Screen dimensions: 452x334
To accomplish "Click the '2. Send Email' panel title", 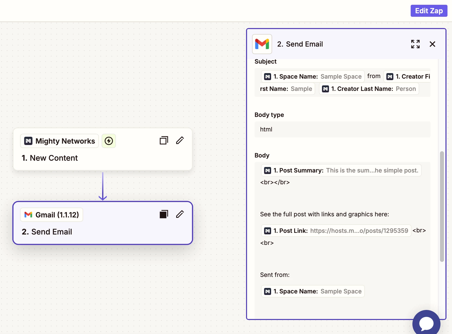I will click(300, 44).
